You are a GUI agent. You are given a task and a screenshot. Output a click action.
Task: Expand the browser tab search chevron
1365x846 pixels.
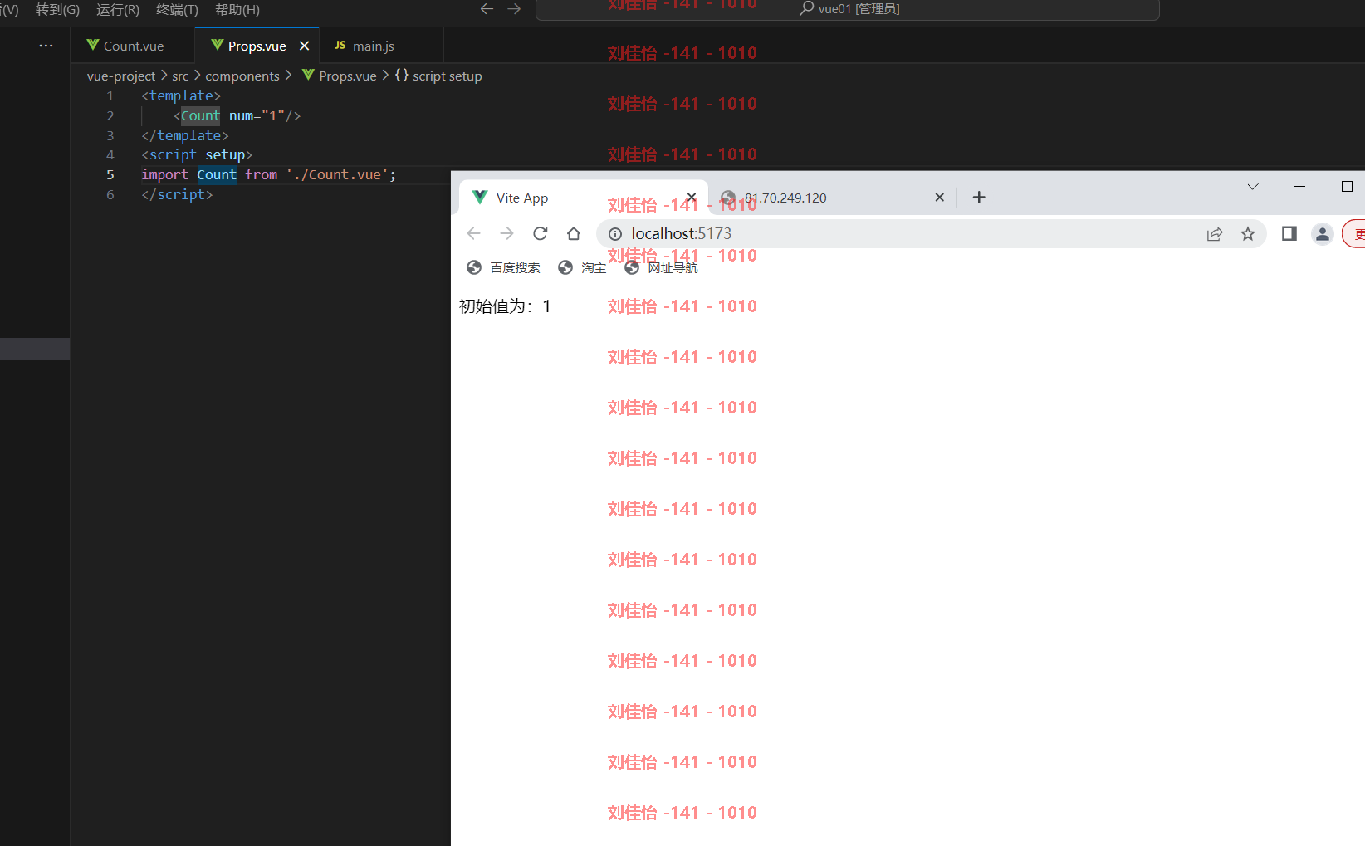coord(1253,187)
